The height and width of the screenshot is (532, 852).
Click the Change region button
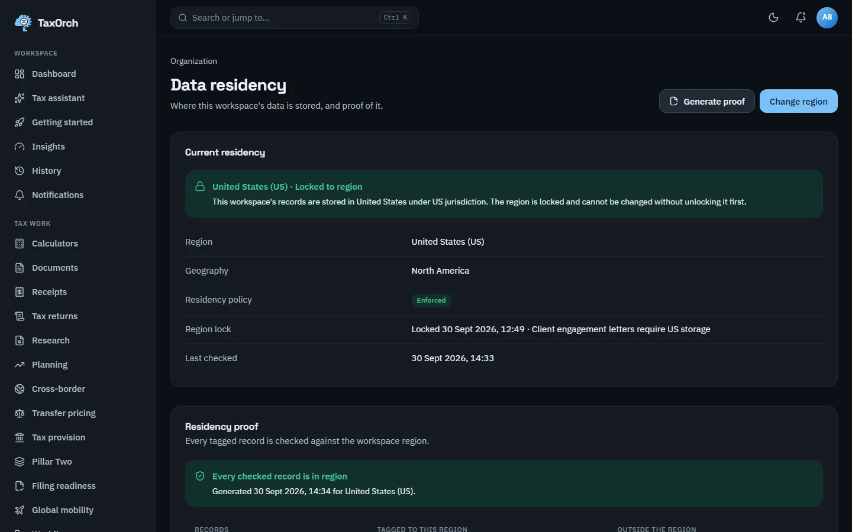point(799,101)
